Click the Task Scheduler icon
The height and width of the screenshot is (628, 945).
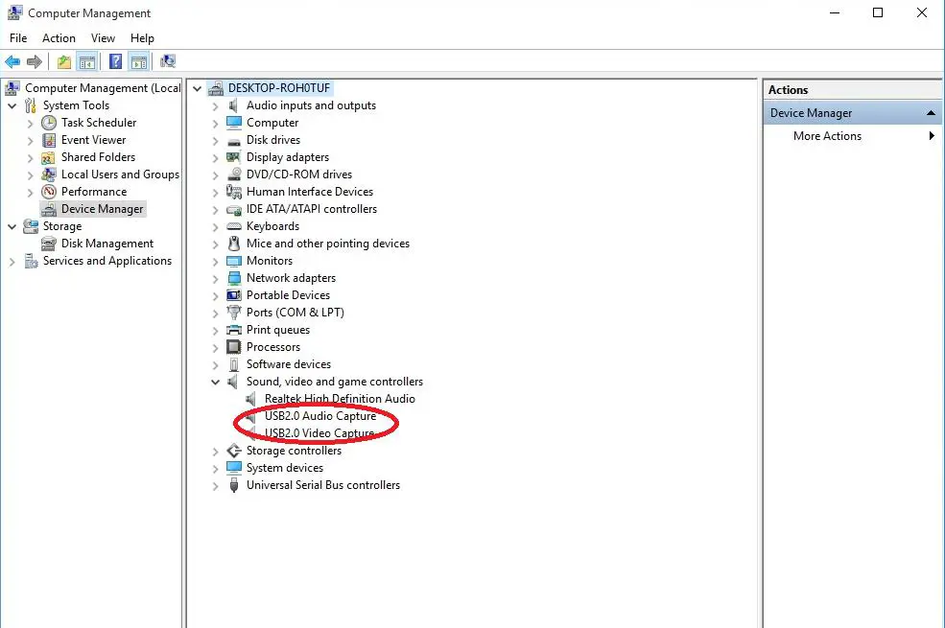47,122
